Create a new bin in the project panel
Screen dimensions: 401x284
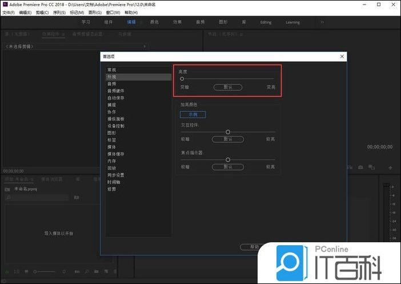(x=96, y=271)
